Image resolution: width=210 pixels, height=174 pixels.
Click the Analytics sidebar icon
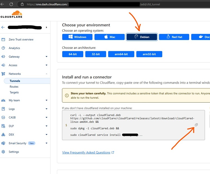pos(3,48)
